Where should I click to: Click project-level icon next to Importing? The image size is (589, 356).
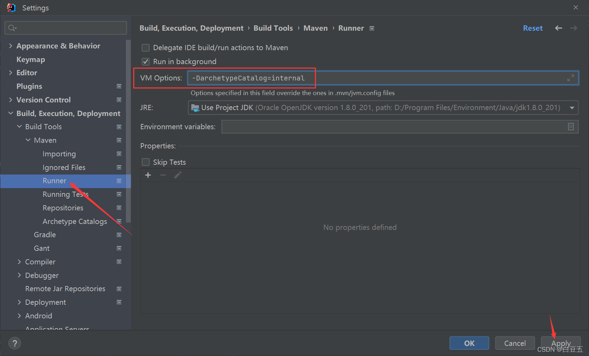[x=119, y=154]
